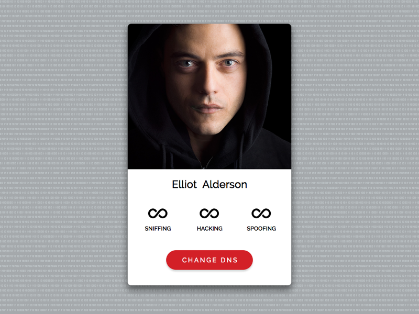Screen dimensions: 419x314
Task: Click the Elliot Alderson name heading
Action: [x=210, y=184]
